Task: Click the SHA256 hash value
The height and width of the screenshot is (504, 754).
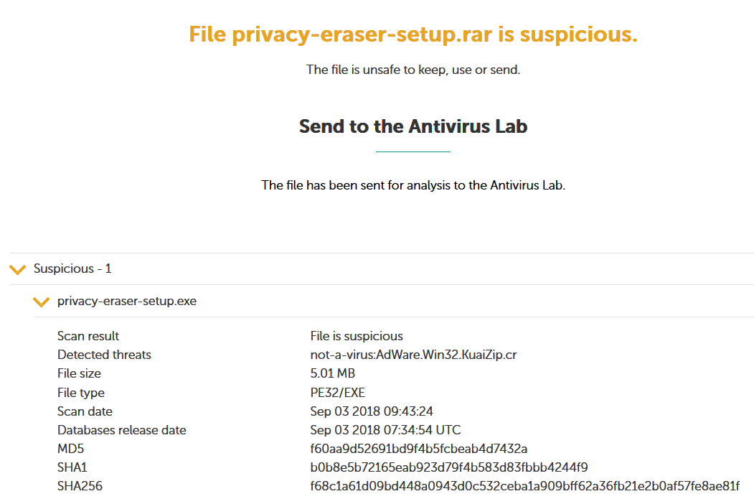Action: point(524,486)
